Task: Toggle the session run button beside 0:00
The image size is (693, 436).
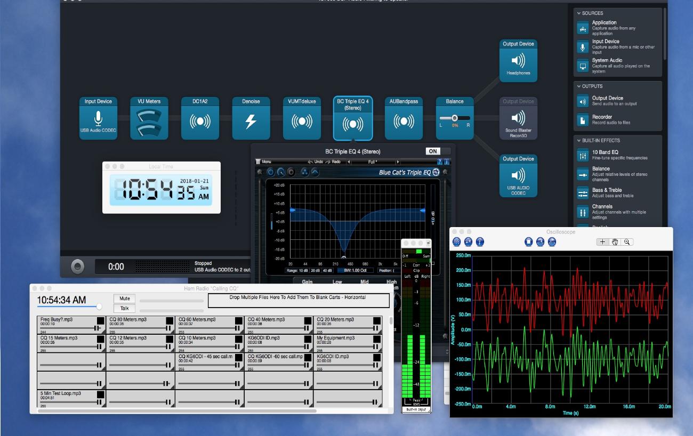Action: pyautogui.click(x=78, y=266)
